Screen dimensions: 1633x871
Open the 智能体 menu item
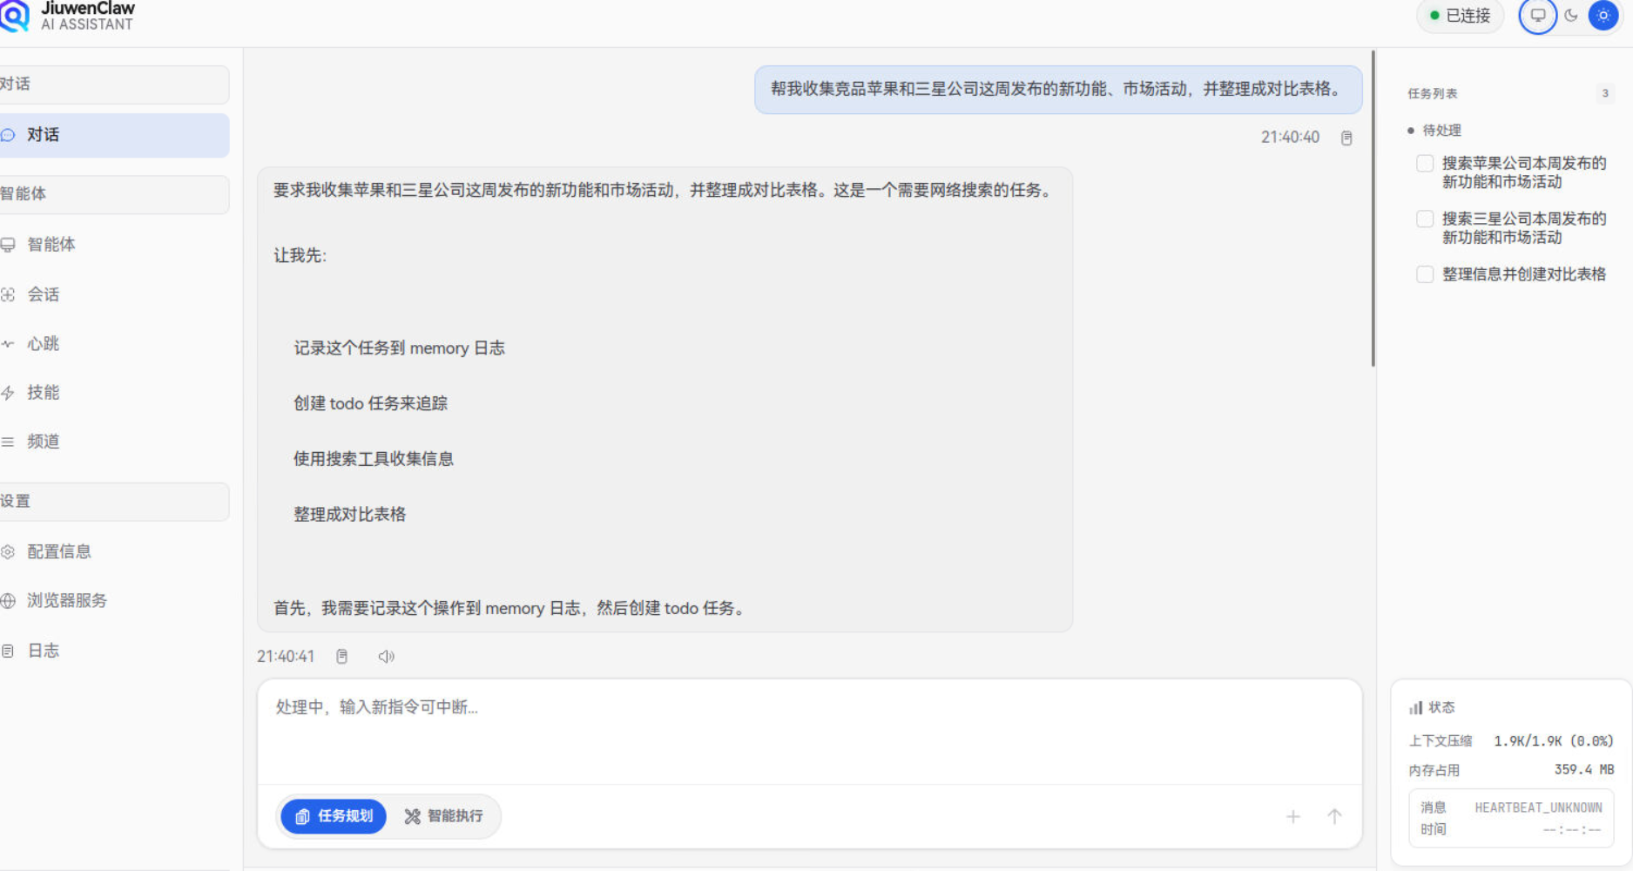click(114, 245)
